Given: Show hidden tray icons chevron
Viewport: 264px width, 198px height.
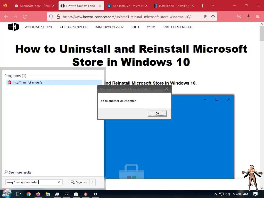Looking at the screenshot, I should (x=215, y=194).
